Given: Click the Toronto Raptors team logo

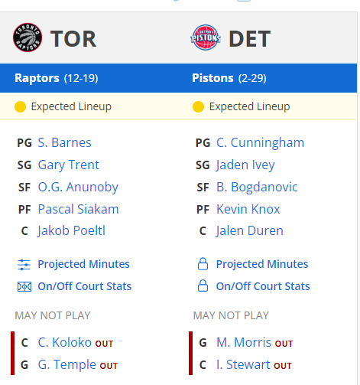Looking at the screenshot, I should coord(28,38).
